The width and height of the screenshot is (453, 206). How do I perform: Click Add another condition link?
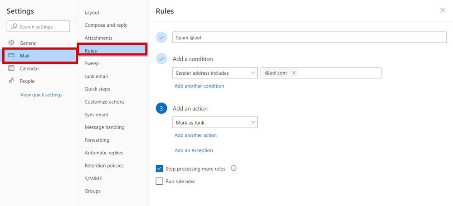(x=199, y=86)
